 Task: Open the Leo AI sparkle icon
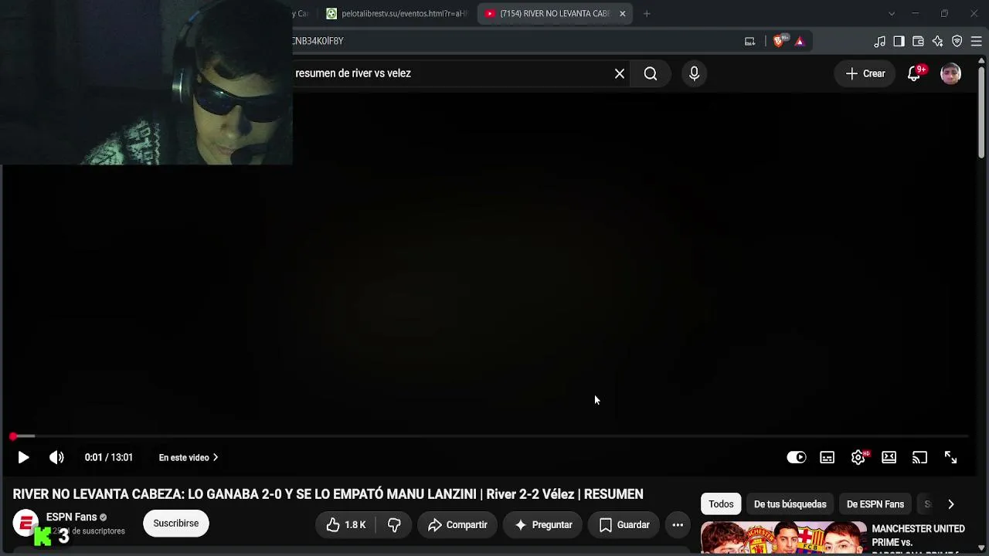pyautogui.click(x=937, y=41)
